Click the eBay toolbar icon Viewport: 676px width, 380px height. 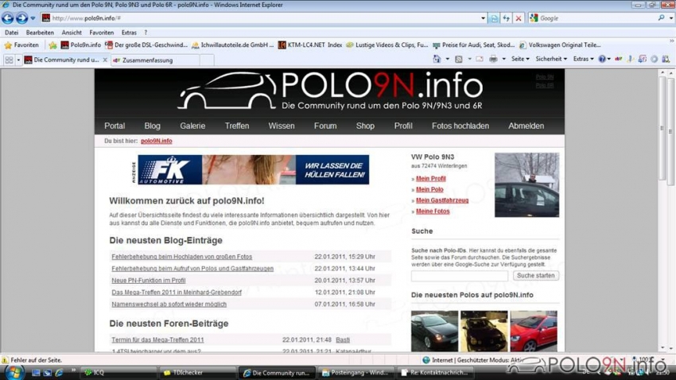coord(619,59)
